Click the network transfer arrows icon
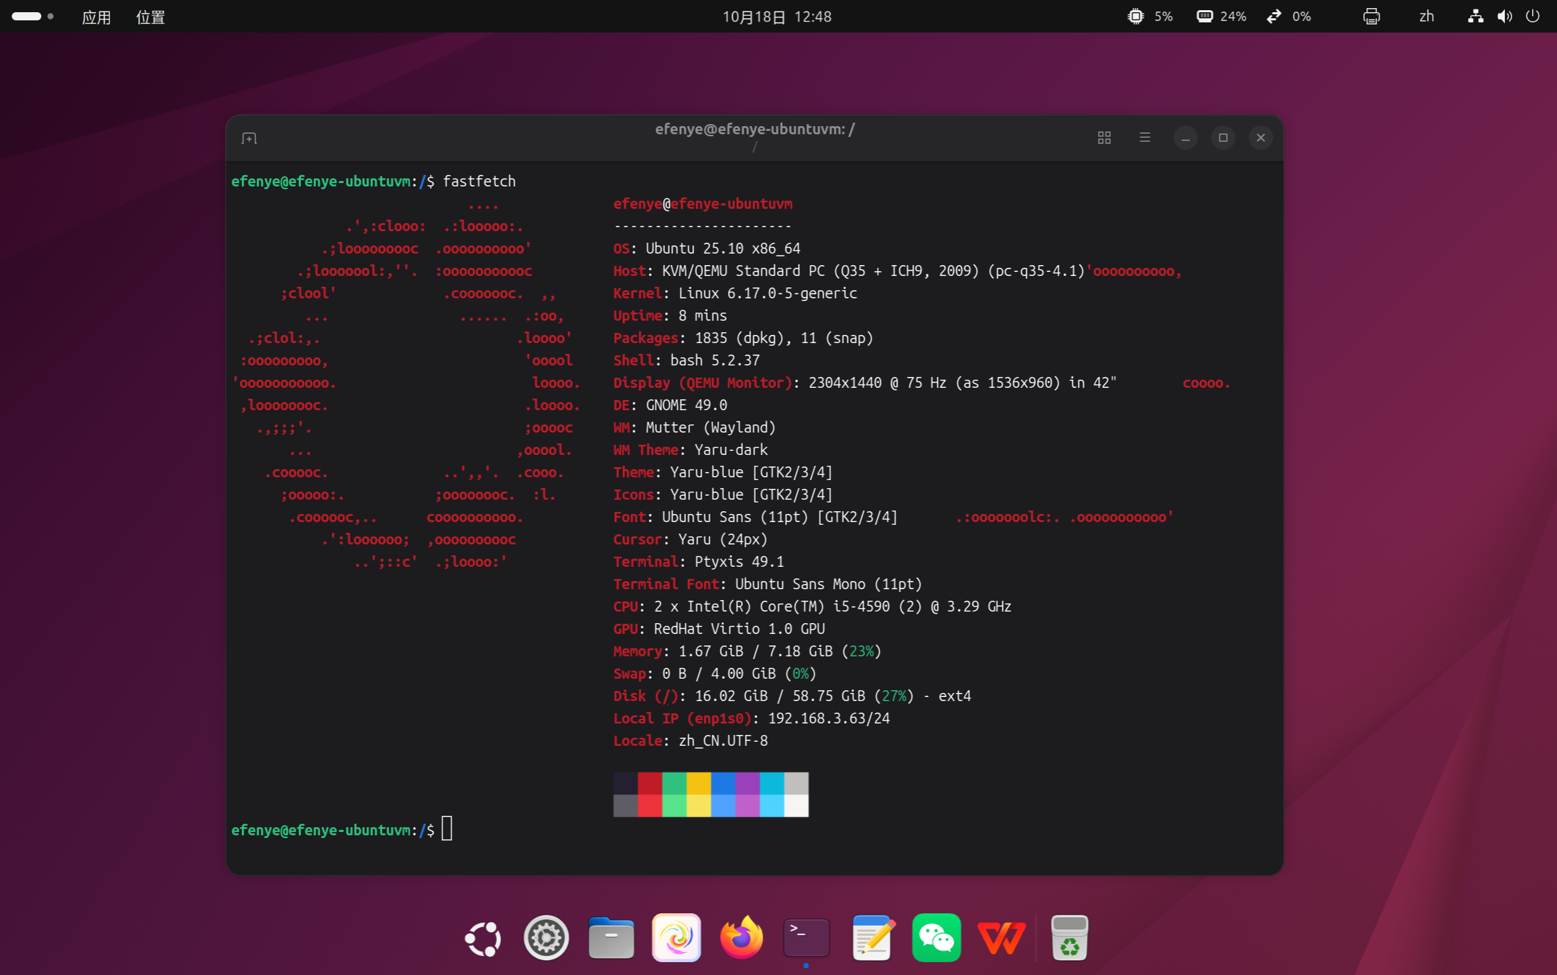 click(x=1274, y=16)
